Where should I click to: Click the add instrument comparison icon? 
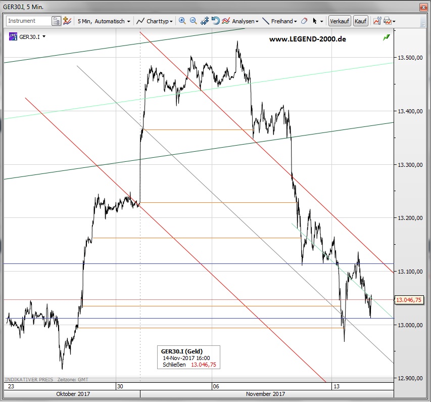67,21
